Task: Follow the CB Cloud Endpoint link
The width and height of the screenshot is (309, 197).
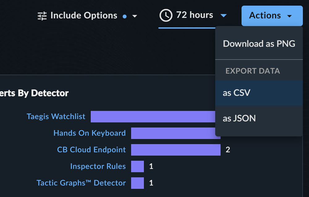Action: pos(91,150)
